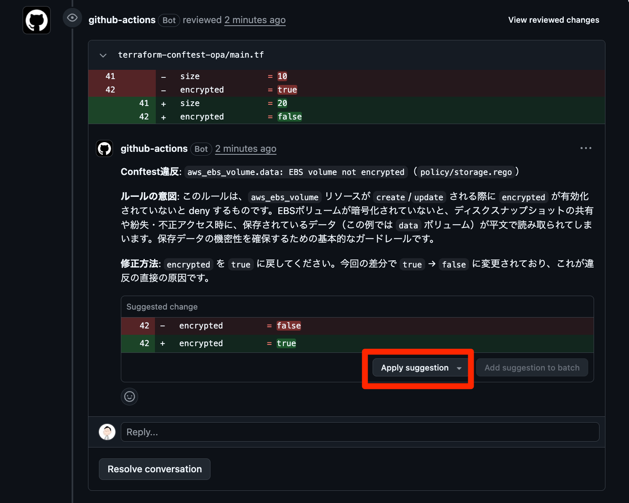
Task: Add an emoji reaction with smiley icon
Action: click(130, 396)
